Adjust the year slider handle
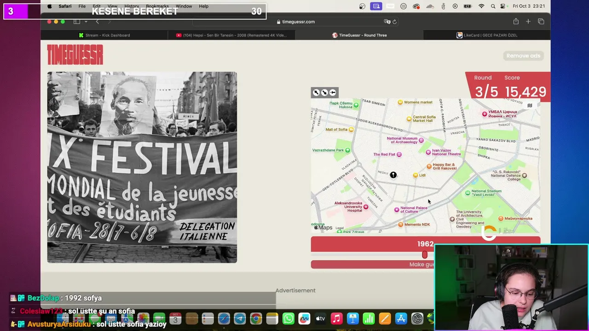The height and width of the screenshot is (331, 589). [424, 255]
